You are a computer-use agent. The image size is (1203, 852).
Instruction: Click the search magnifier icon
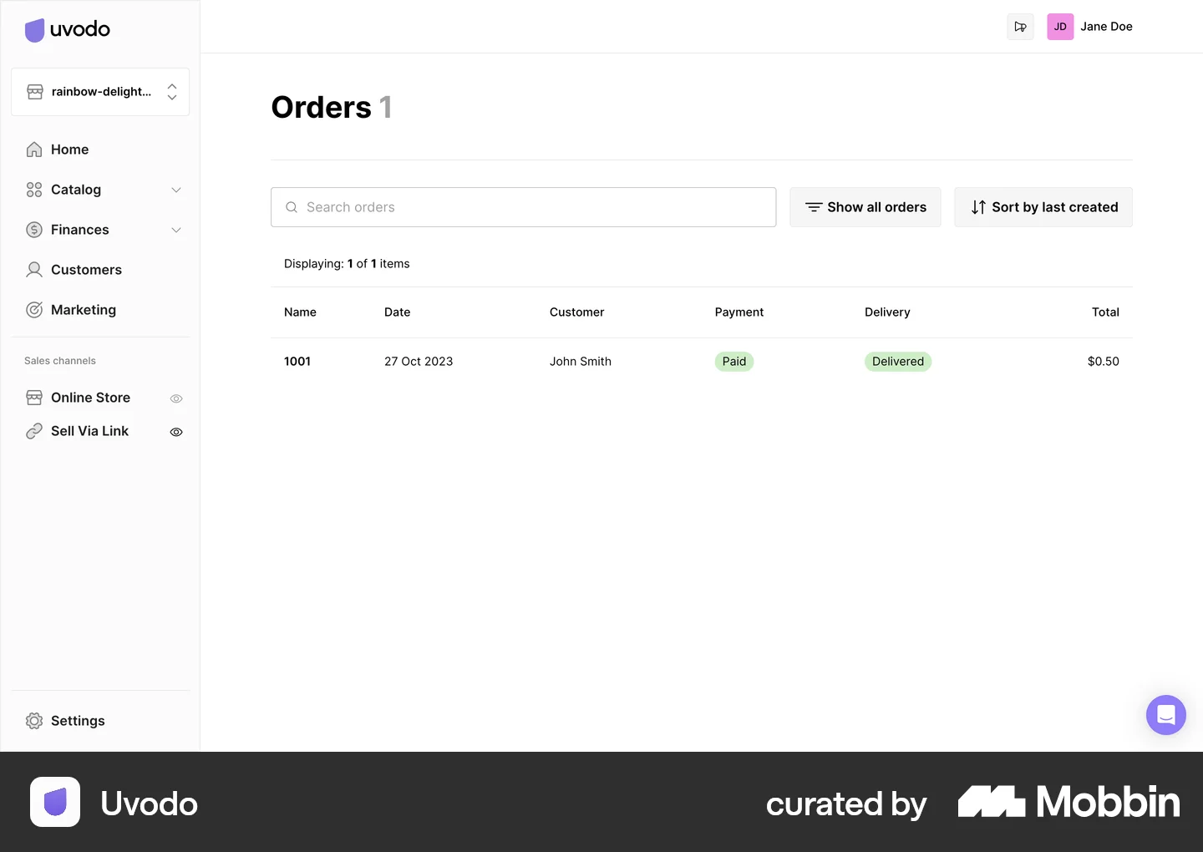pyautogui.click(x=292, y=207)
